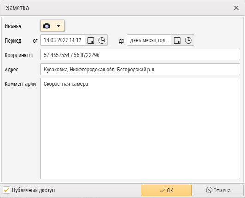Expand the icon dropdown arrow

[58, 26]
